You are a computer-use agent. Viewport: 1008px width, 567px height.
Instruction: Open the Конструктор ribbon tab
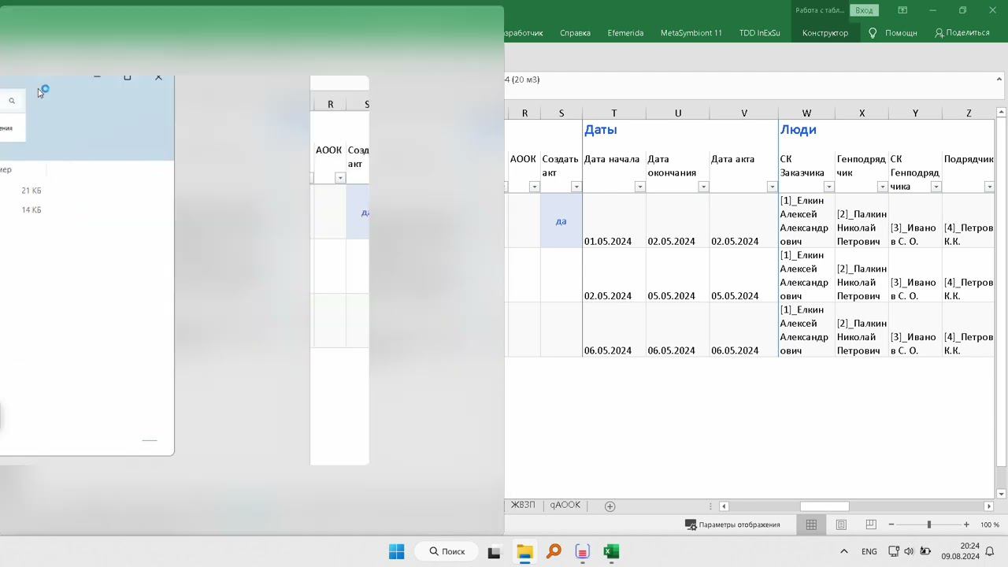pyautogui.click(x=825, y=33)
